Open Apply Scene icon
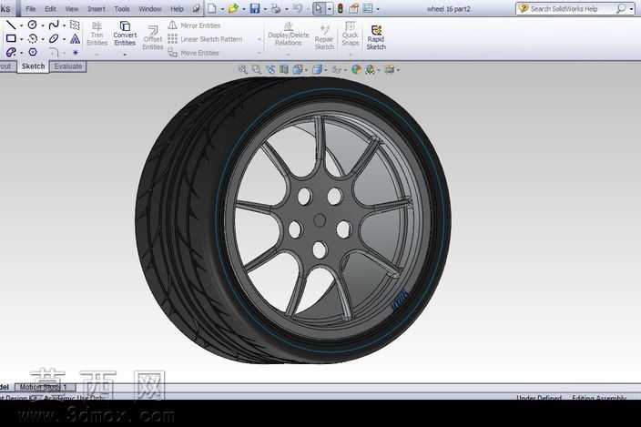Screen dimensions: 641x427 point(371,69)
